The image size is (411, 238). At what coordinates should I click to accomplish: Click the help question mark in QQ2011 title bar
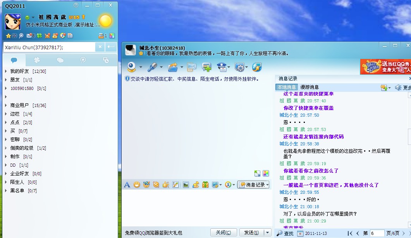(76, 5)
